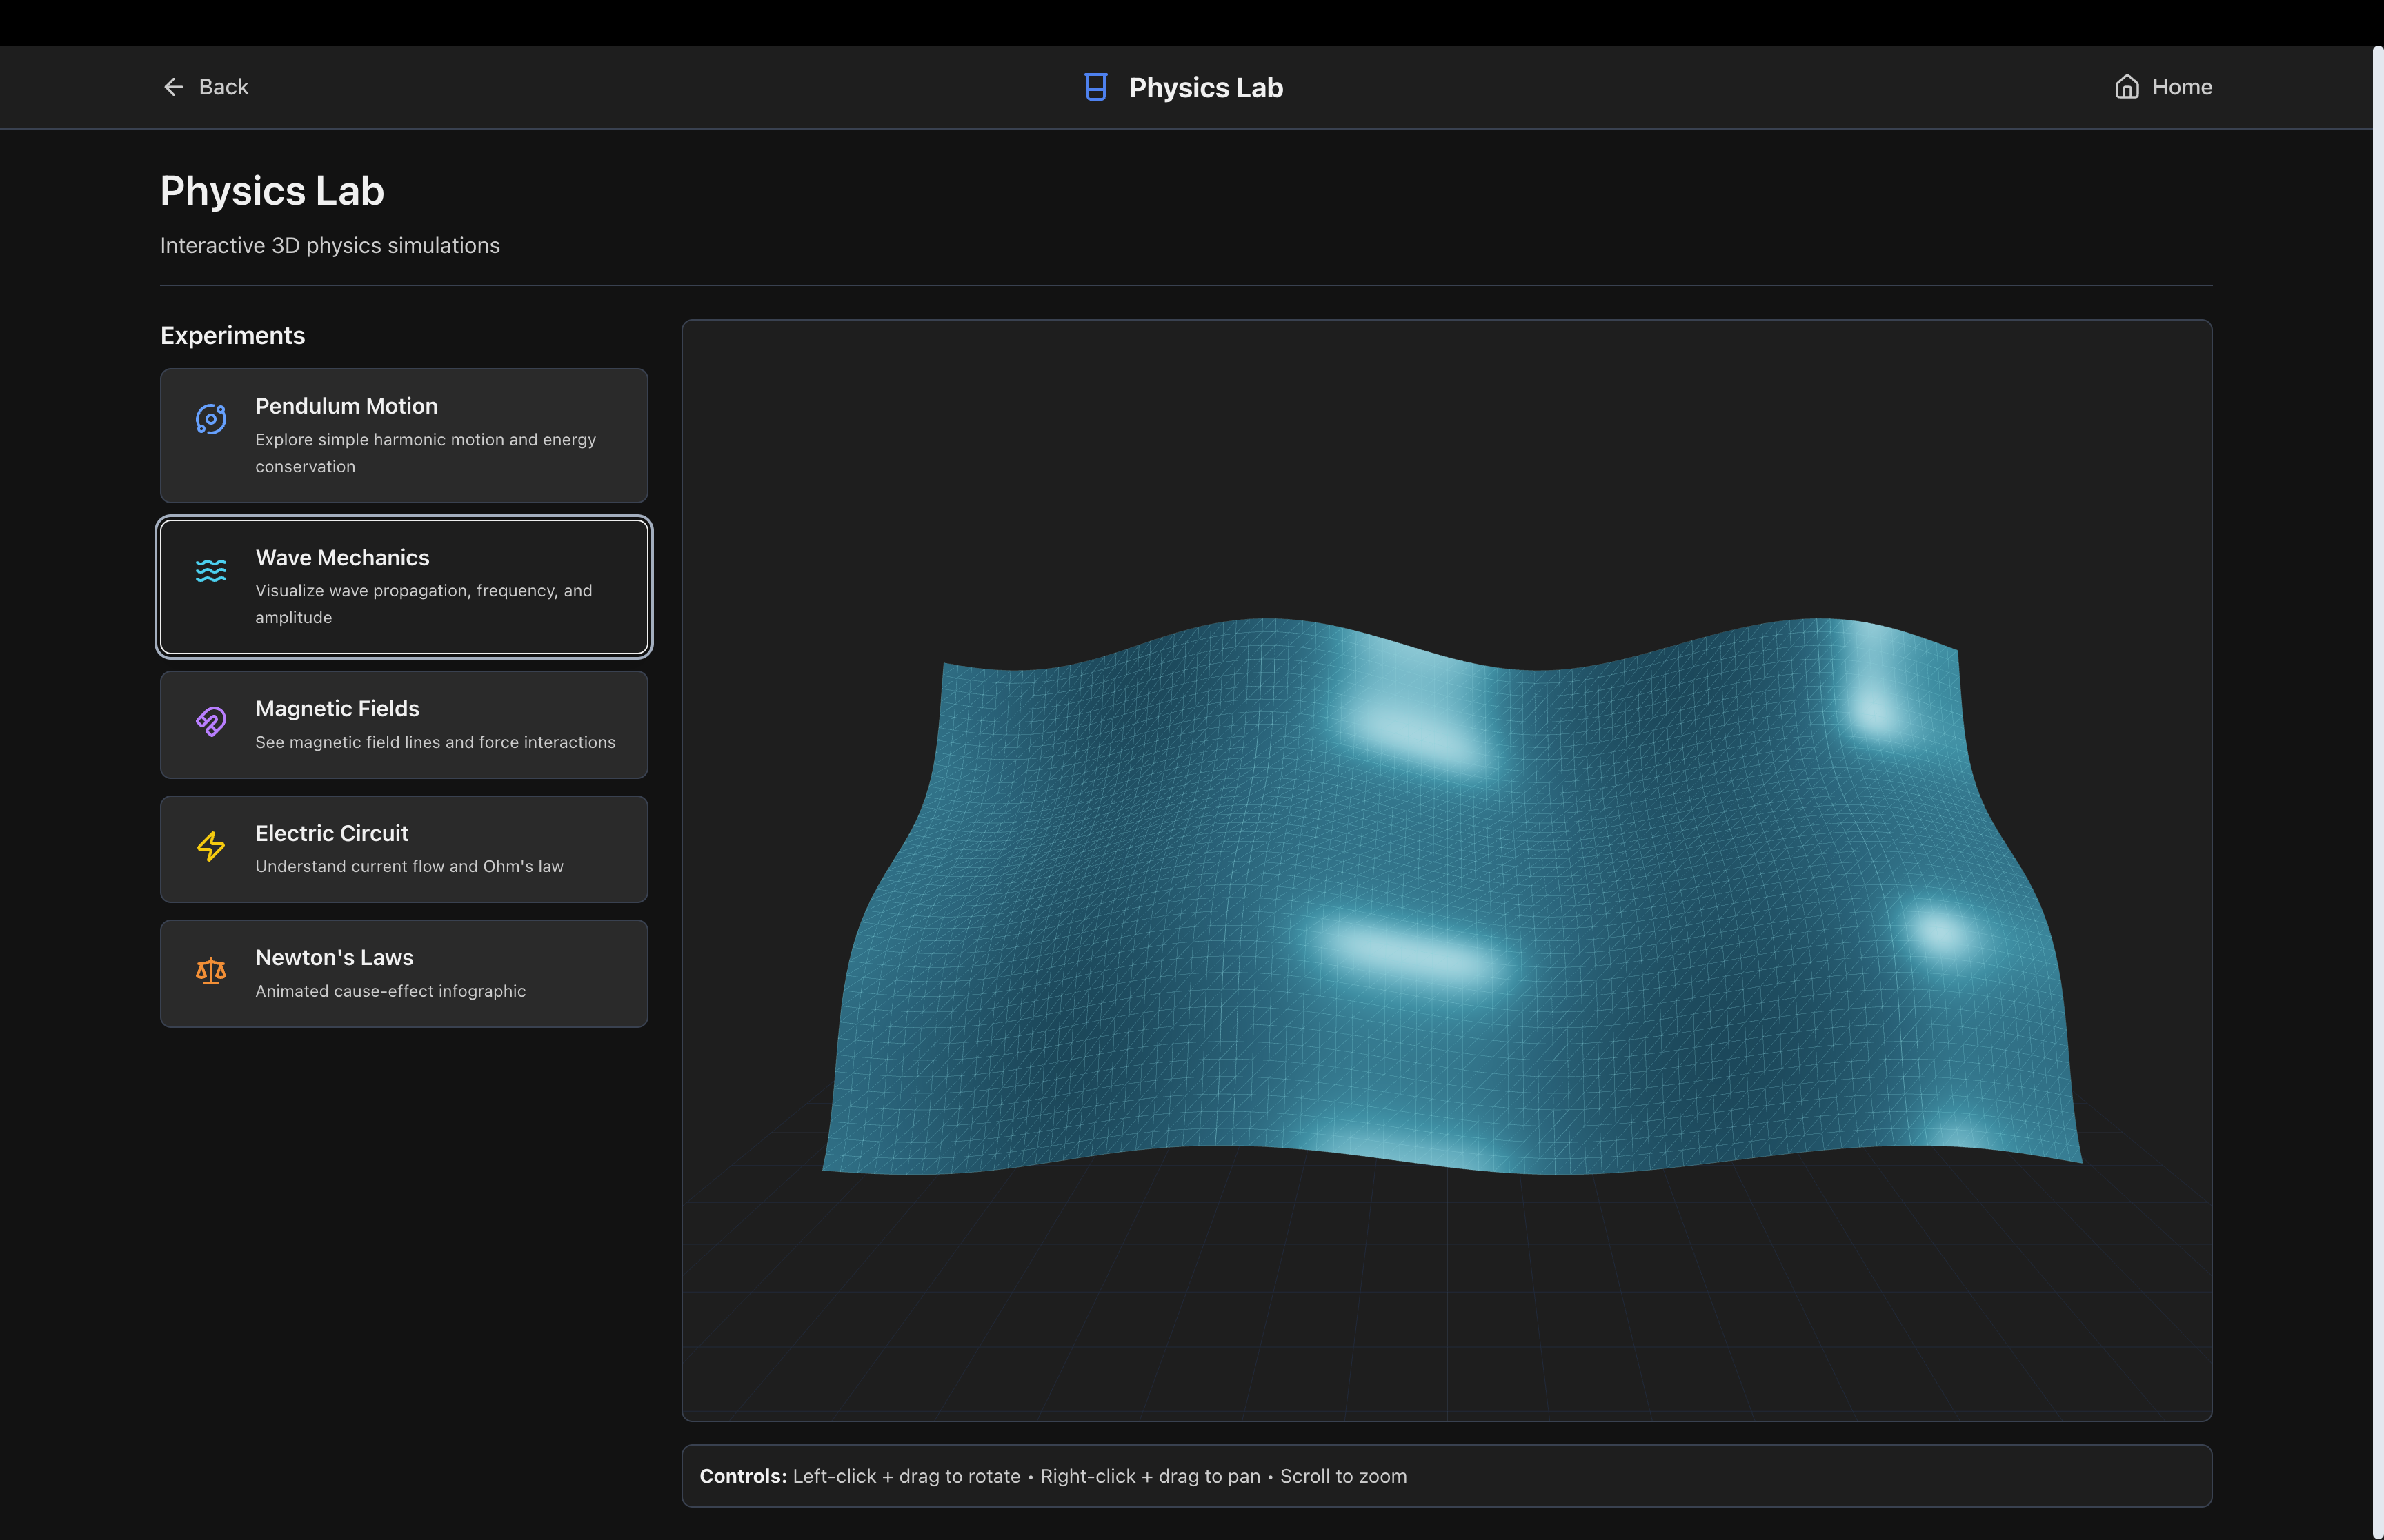The image size is (2384, 1540).
Task: Click the Newton's Laws scale icon
Action: [x=211, y=971]
